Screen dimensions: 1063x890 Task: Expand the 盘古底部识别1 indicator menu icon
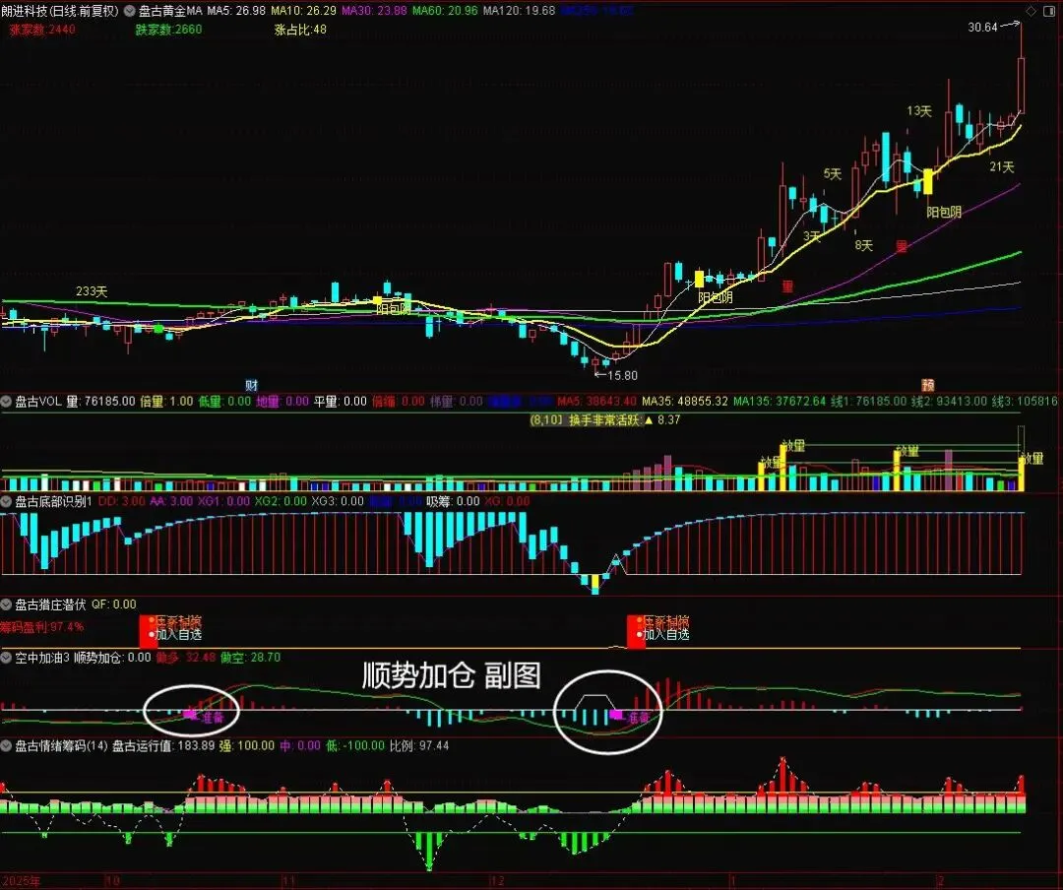6,501
